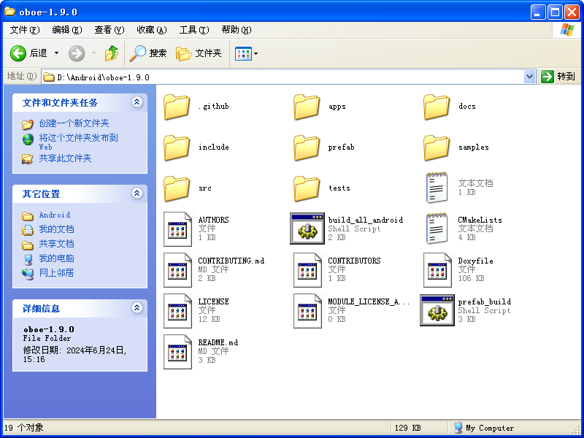Viewport: 584px width, 438px height.
Task: Select the tests folder icon
Action: [x=307, y=188]
